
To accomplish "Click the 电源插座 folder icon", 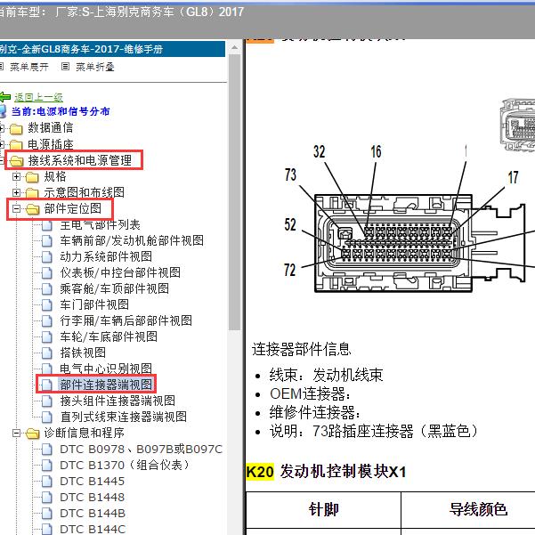I will tap(16, 145).
